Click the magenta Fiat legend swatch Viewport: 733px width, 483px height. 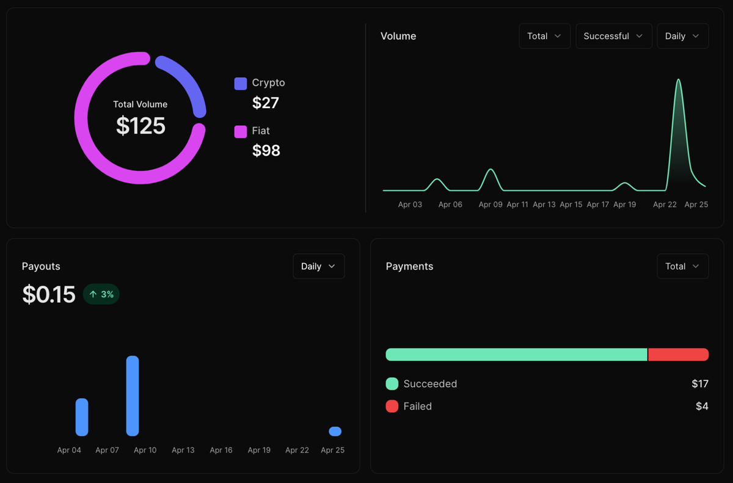pyautogui.click(x=240, y=131)
